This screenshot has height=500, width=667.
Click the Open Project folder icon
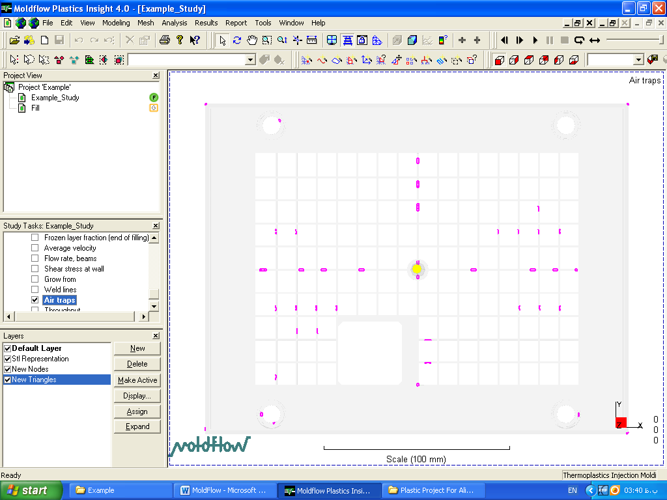click(14, 40)
